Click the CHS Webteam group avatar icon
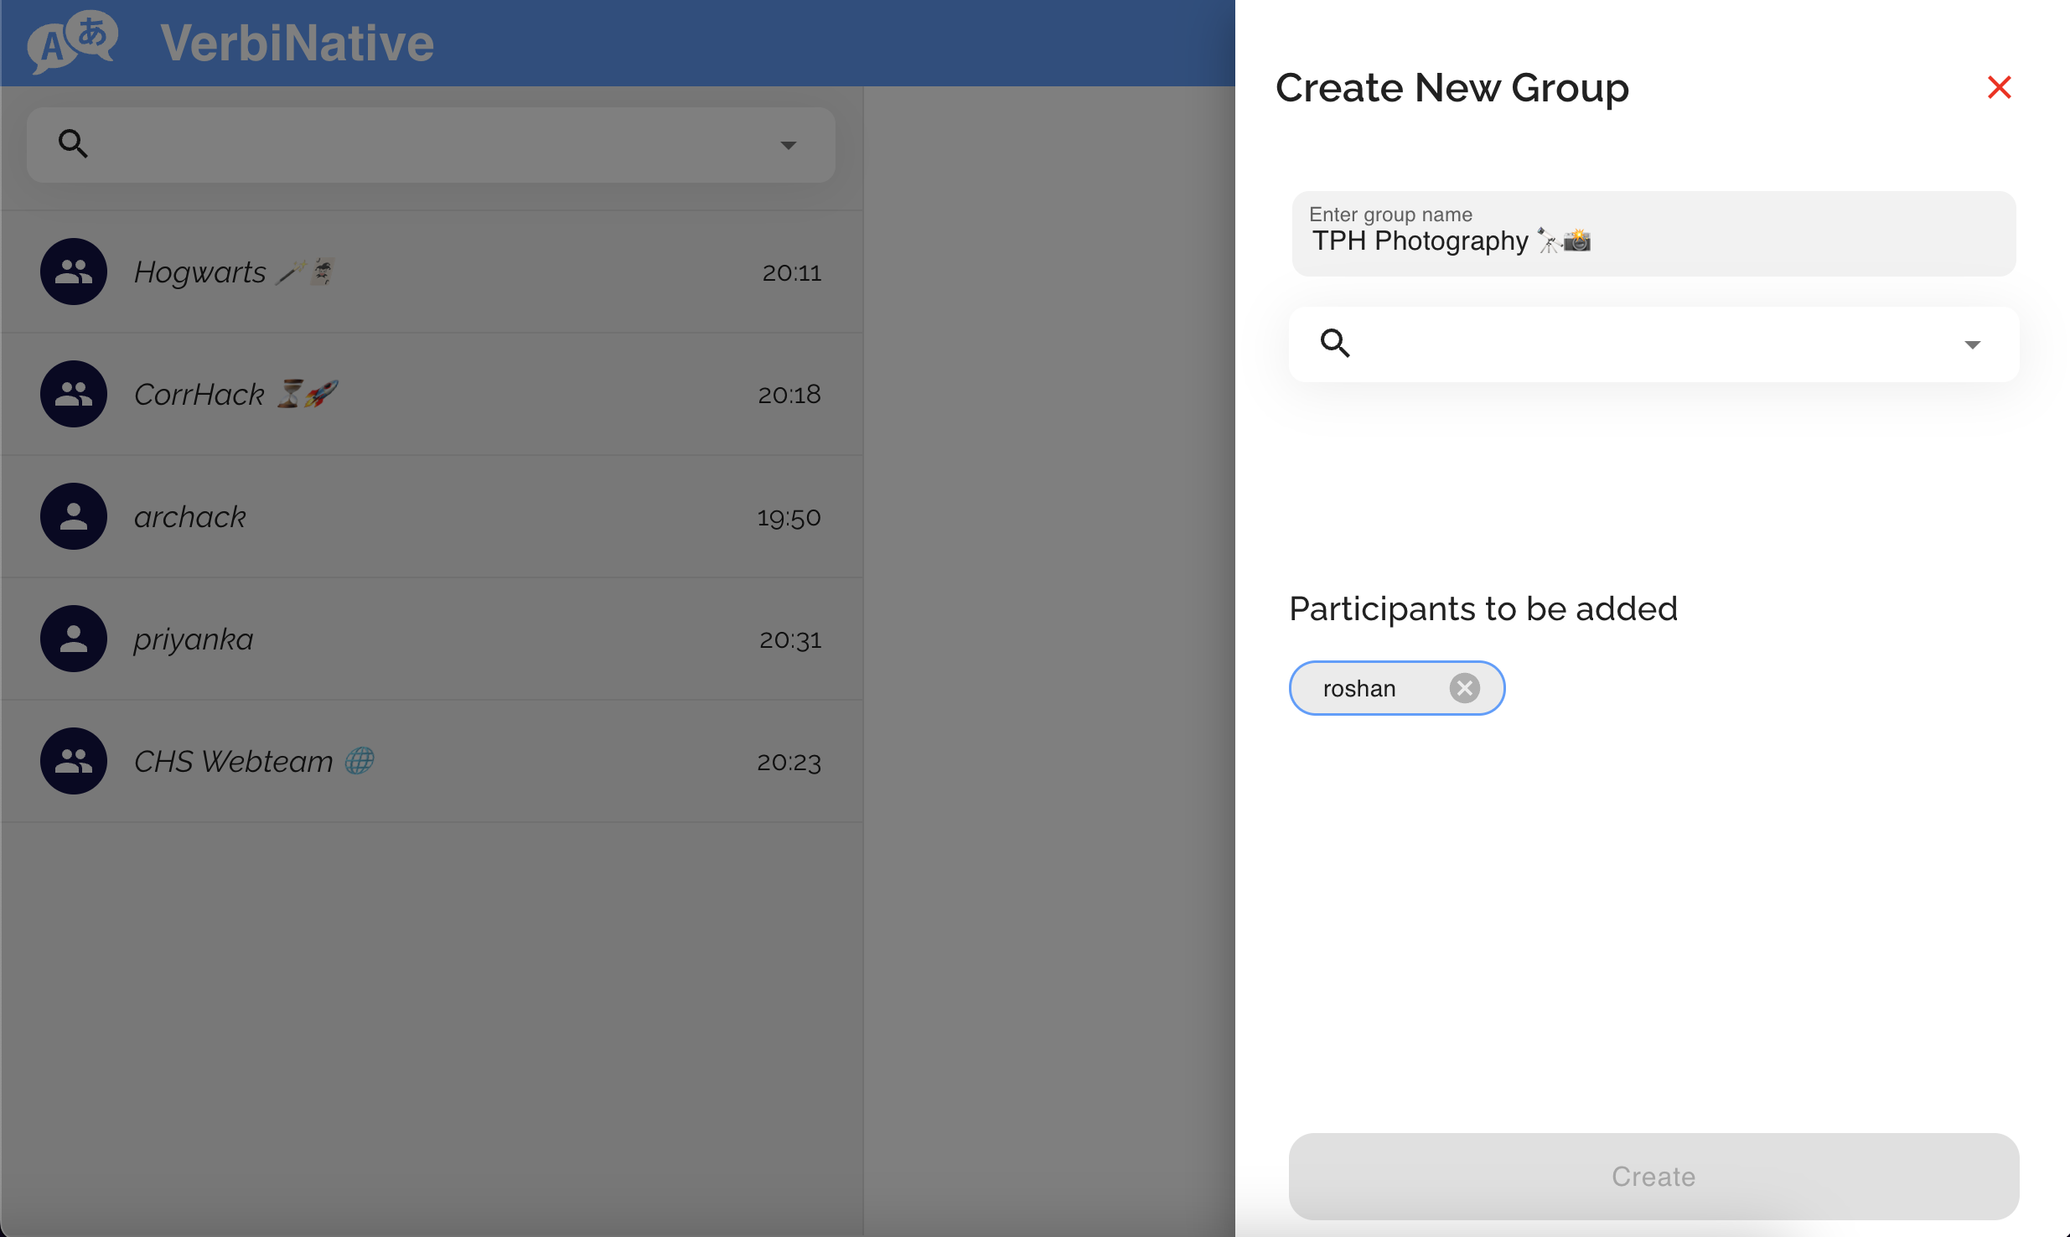This screenshot has height=1237, width=2070. (x=74, y=761)
